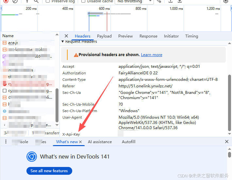This screenshot has width=232, height=180.
Task: Click See all new features button
Action: [x=49, y=171]
